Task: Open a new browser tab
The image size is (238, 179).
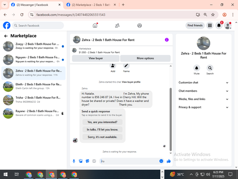Action: [123, 5]
